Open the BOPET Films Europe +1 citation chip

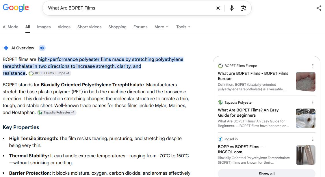(50, 73)
